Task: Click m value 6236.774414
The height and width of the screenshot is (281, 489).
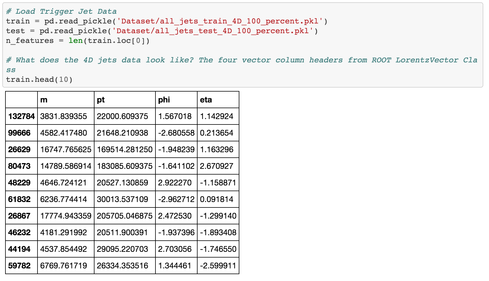Action: tap(64, 199)
